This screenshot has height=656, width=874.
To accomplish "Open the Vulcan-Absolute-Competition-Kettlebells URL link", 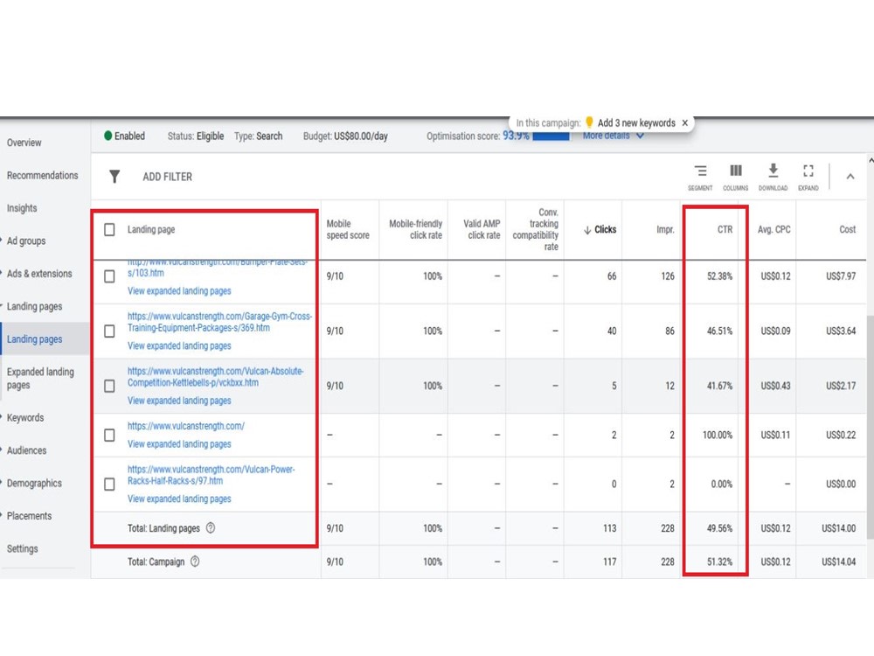I will pos(215,376).
